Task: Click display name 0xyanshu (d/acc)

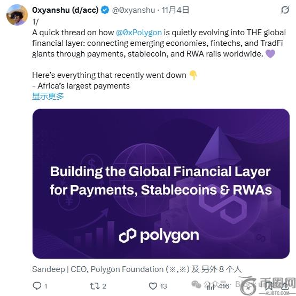Action: [x=65, y=10]
